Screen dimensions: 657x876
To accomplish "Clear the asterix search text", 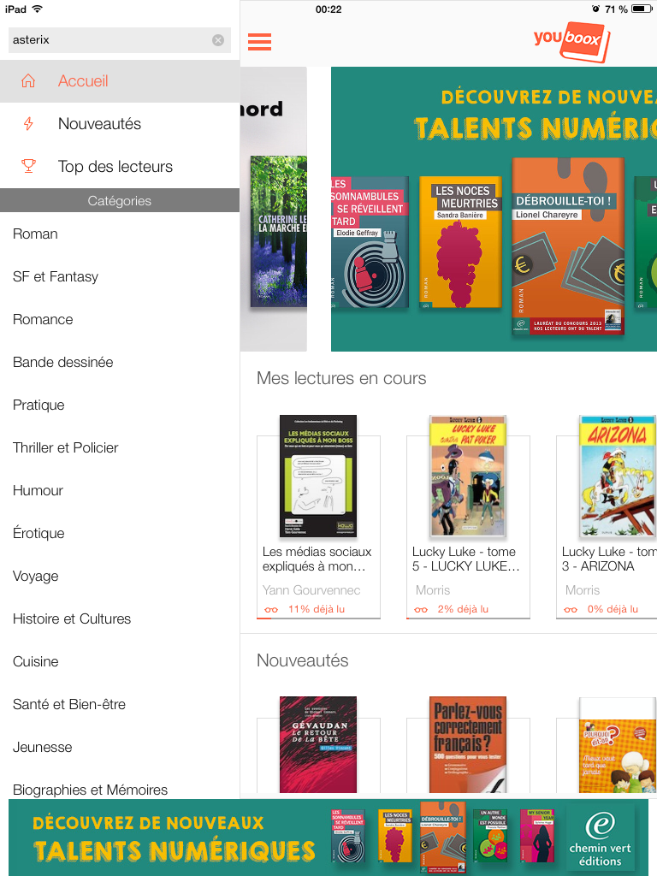I will (218, 40).
